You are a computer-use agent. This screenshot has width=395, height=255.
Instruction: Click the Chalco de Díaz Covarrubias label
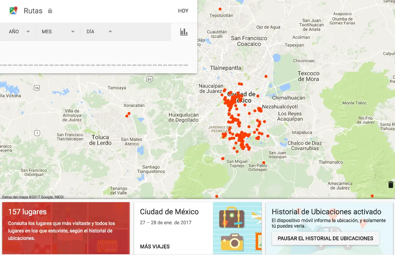click(x=305, y=146)
